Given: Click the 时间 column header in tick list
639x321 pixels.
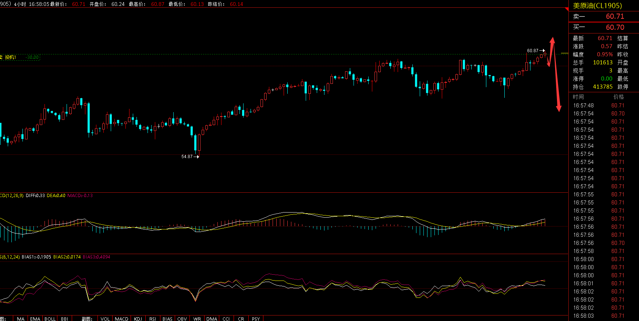Looking at the screenshot, I should point(578,97).
